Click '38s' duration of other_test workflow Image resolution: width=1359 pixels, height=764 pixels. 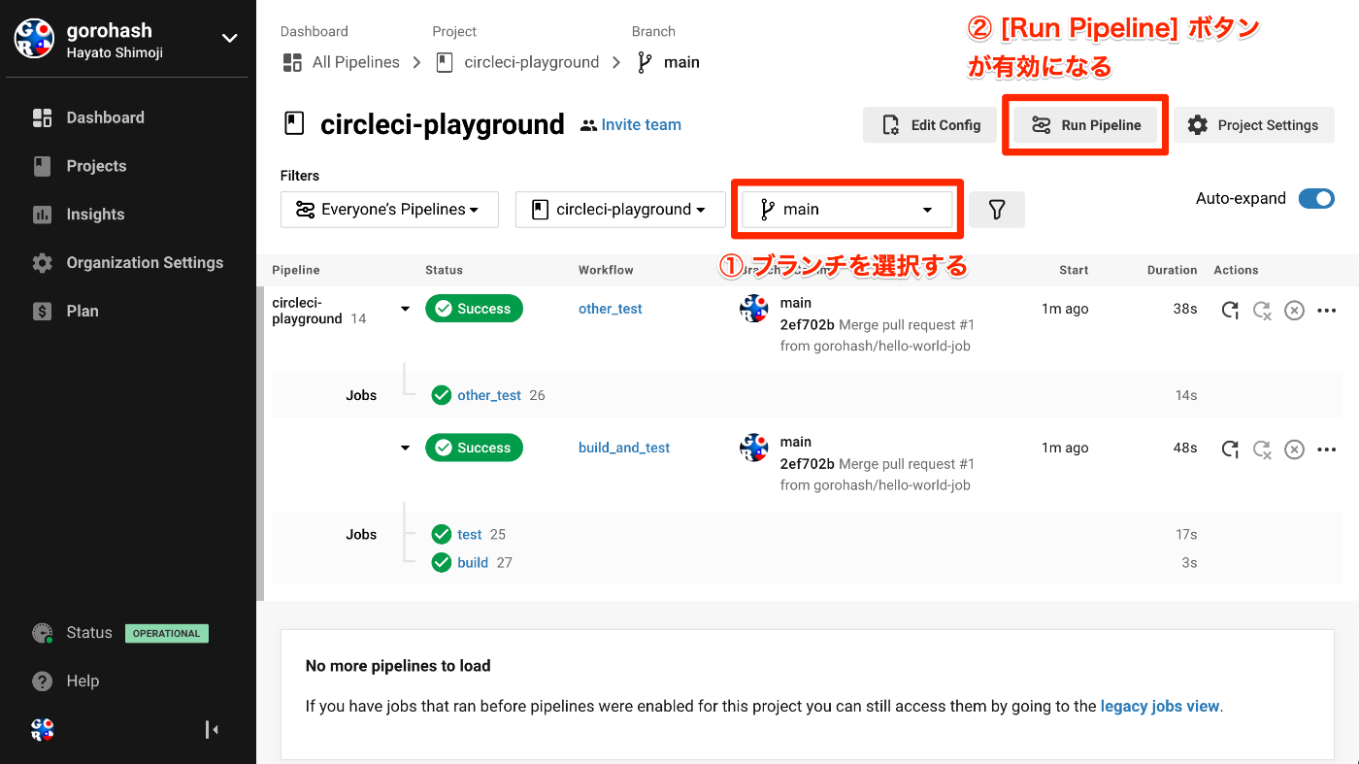[1185, 309]
